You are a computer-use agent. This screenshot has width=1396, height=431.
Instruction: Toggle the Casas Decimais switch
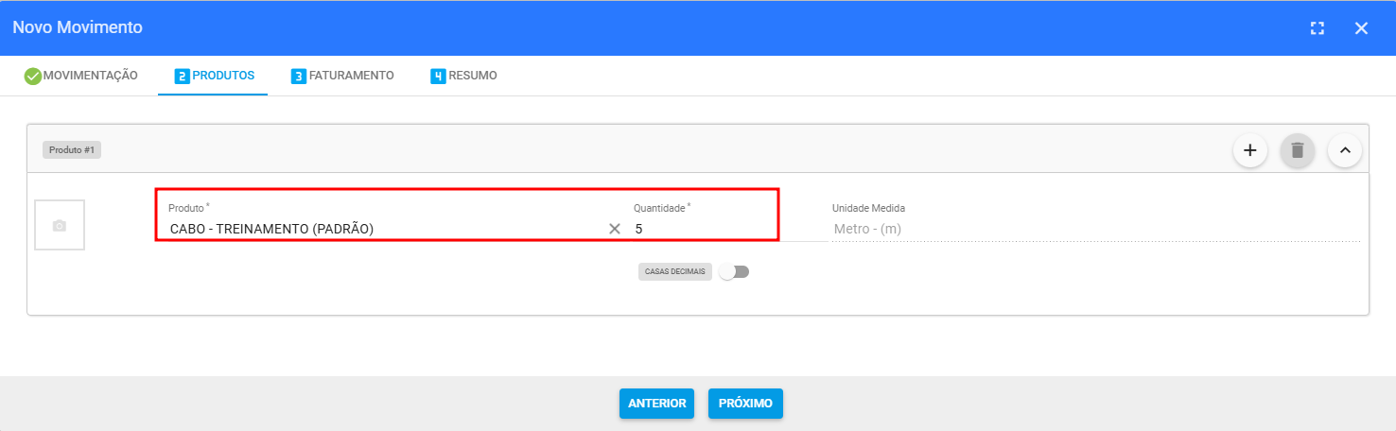[734, 272]
